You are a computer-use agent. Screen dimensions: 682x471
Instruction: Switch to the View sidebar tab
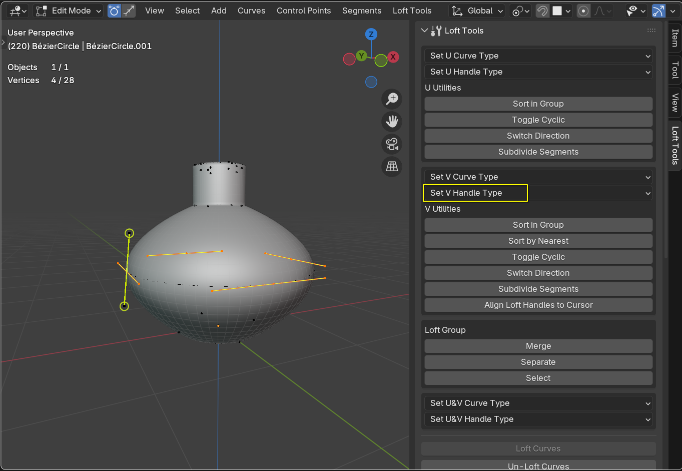pos(675,103)
